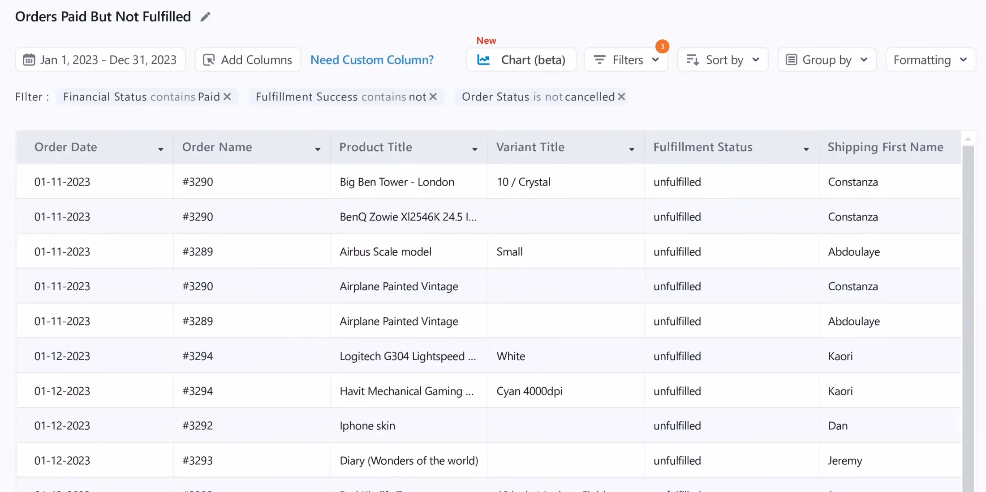Click the Add Columns button label
986x492 pixels.
257,60
